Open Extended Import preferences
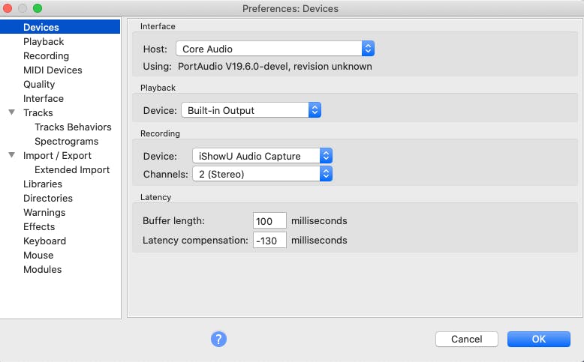Image resolution: width=584 pixels, height=362 pixels. pos(72,169)
